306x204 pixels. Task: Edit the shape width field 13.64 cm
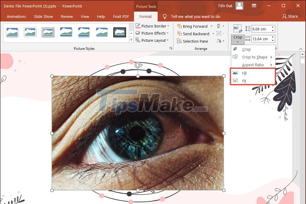pyautogui.click(x=261, y=39)
